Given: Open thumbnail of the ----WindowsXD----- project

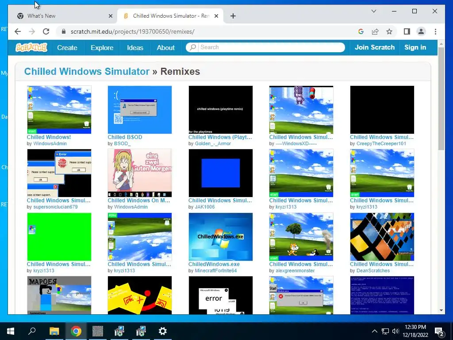Looking at the screenshot, I should [x=301, y=110].
